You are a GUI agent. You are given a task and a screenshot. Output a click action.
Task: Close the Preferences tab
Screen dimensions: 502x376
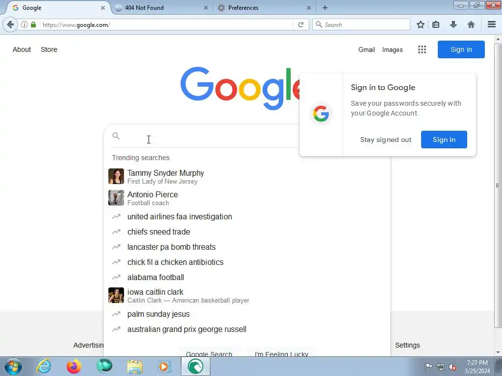pos(309,8)
